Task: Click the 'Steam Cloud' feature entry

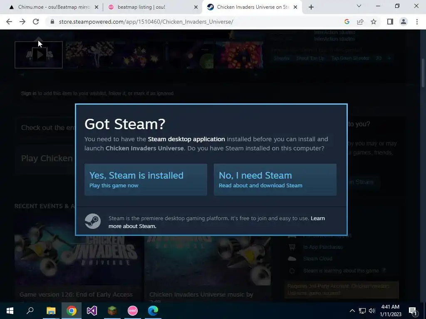Action: tap(317, 258)
